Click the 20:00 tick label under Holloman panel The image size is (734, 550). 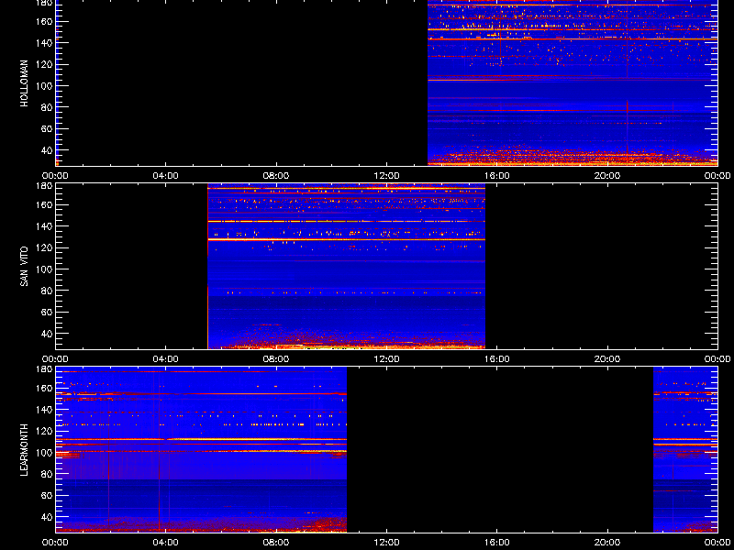607,176
